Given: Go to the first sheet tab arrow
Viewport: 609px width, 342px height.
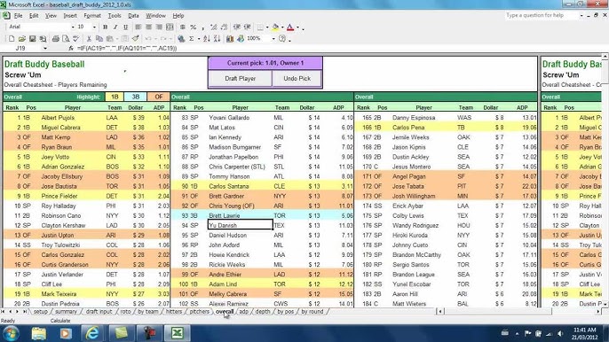Looking at the screenshot, I should pos(4,311).
